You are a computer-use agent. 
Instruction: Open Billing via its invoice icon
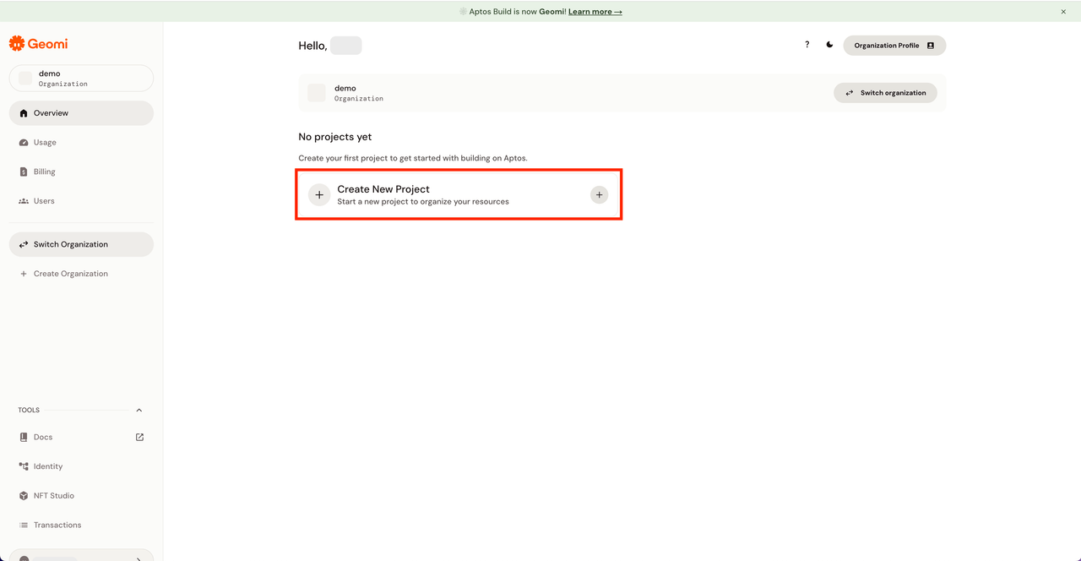pos(24,172)
